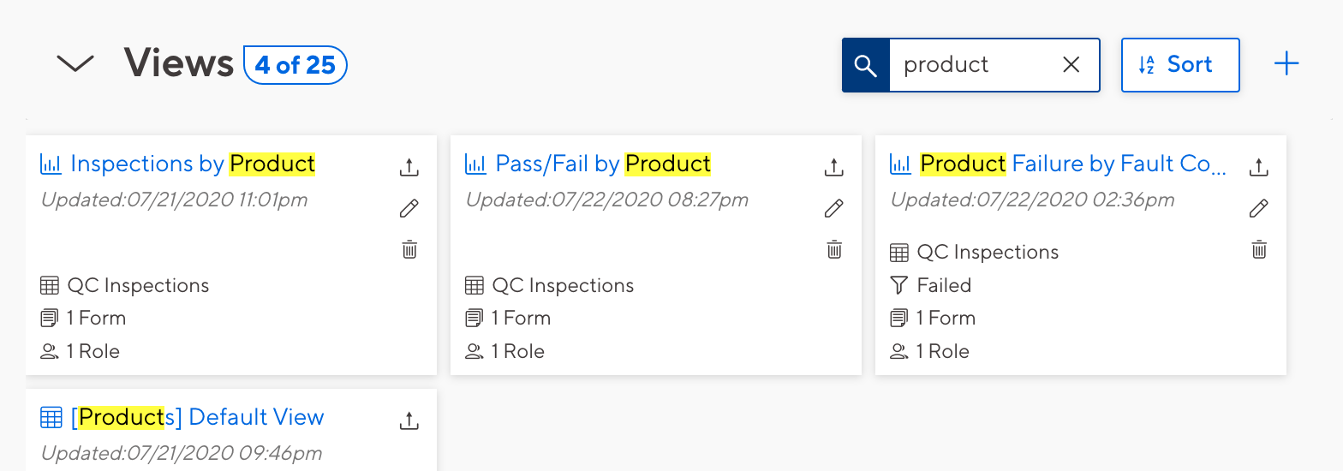Delete the Product Failure by Fault view
Image resolution: width=1343 pixels, height=471 pixels.
pyautogui.click(x=1258, y=250)
